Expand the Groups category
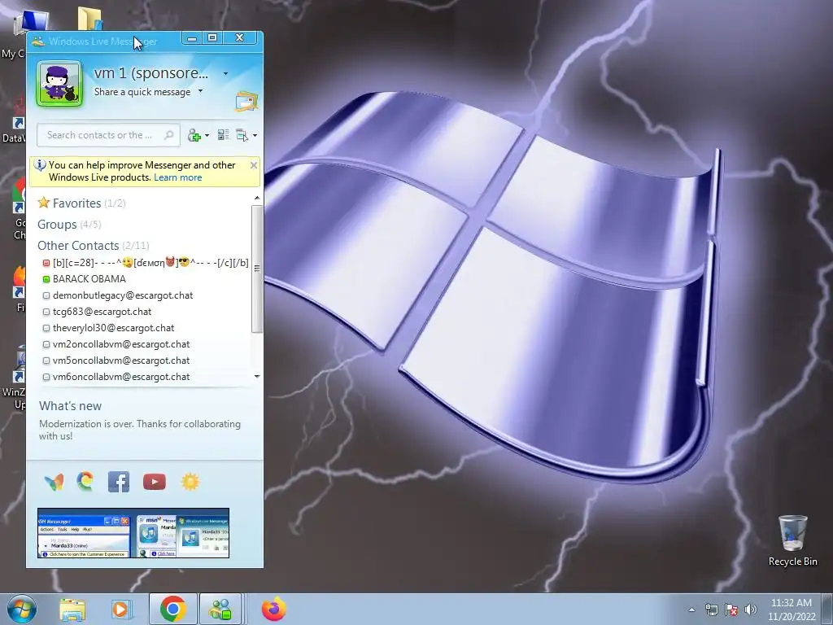 tap(69, 225)
